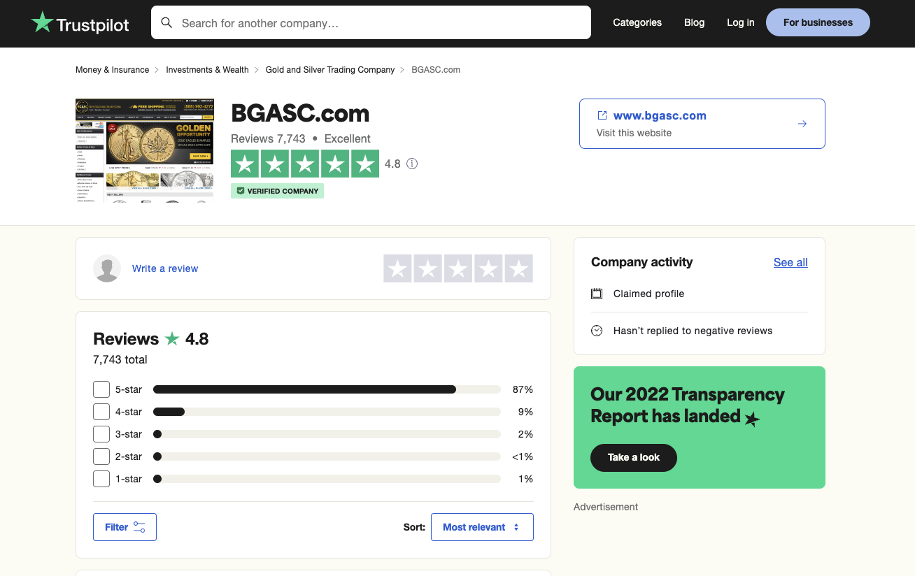Click See all company activity
The height and width of the screenshot is (576, 915).
(790, 263)
